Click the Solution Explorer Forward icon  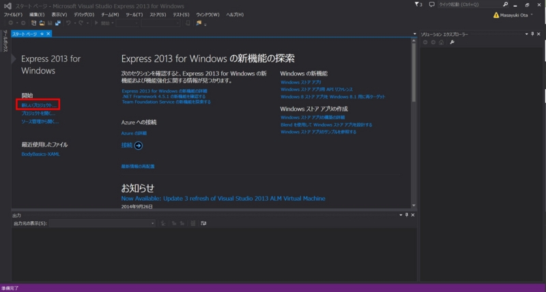click(433, 42)
